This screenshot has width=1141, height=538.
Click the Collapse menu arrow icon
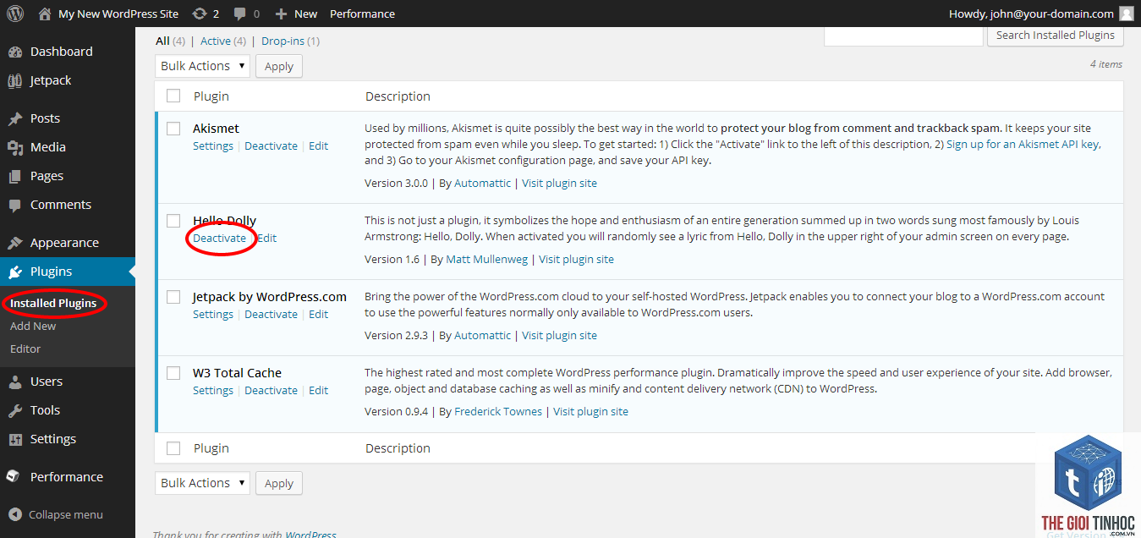click(x=15, y=514)
